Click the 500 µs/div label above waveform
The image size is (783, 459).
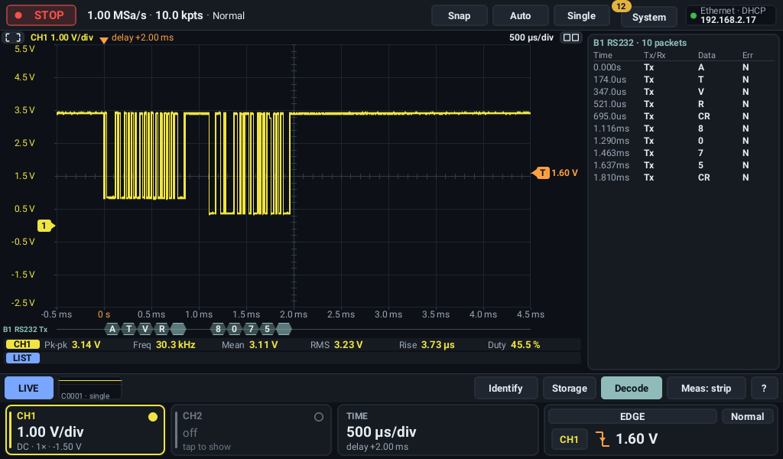[531, 37]
